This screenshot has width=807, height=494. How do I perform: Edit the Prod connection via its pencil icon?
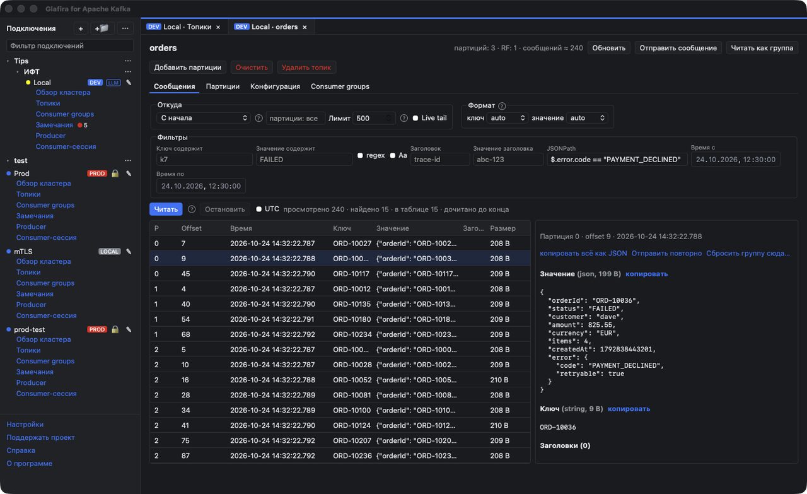[129, 173]
